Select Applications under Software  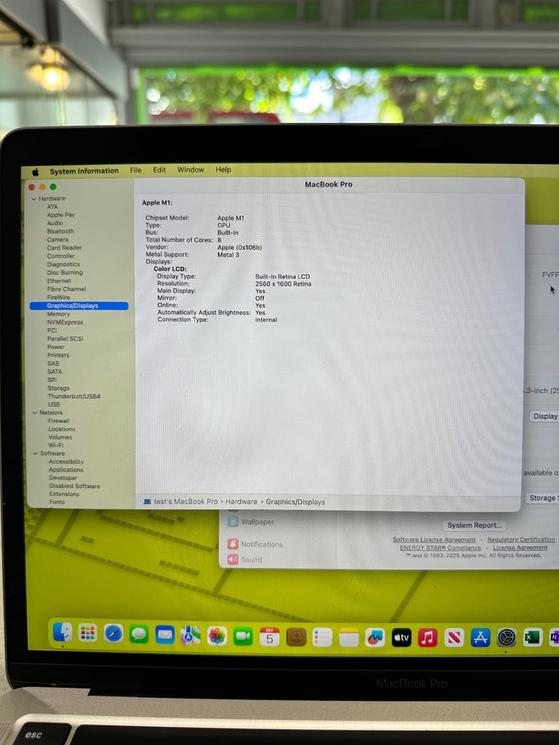point(66,469)
